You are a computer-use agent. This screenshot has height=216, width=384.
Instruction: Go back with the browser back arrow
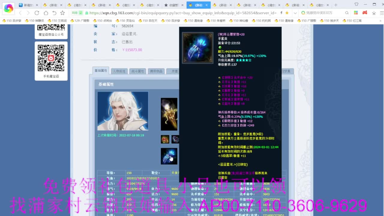click(20, 13)
